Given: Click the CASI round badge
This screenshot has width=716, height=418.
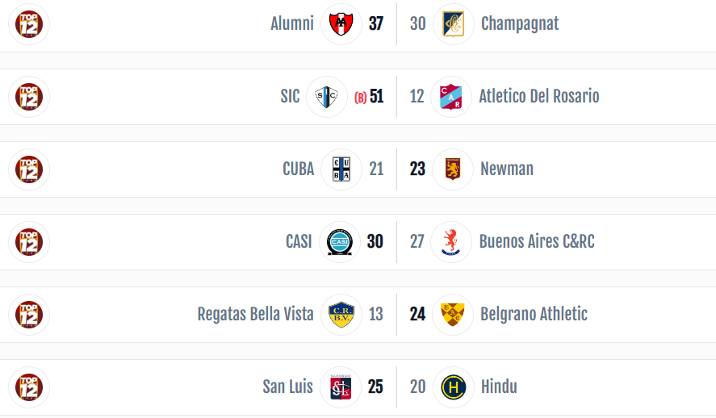Looking at the screenshot, I should tap(339, 241).
